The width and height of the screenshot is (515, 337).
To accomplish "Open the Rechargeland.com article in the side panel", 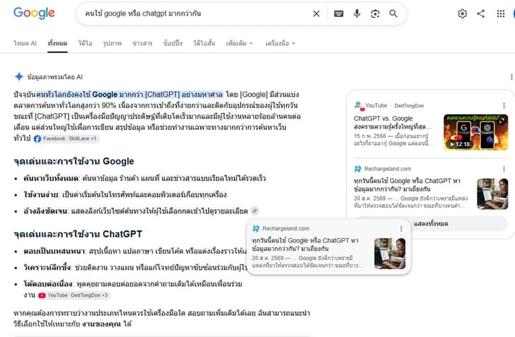I will pyautogui.click(x=407, y=184).
